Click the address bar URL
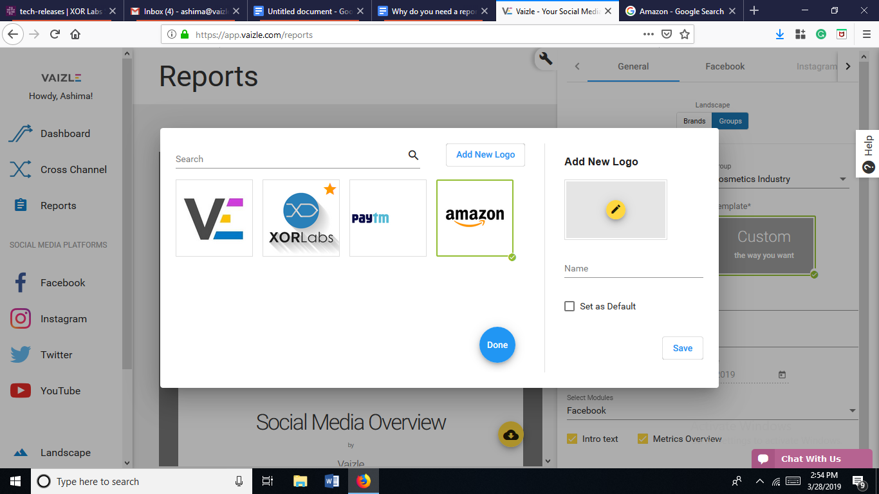Screen dimensions: 879x494 (x=254, y=35)
